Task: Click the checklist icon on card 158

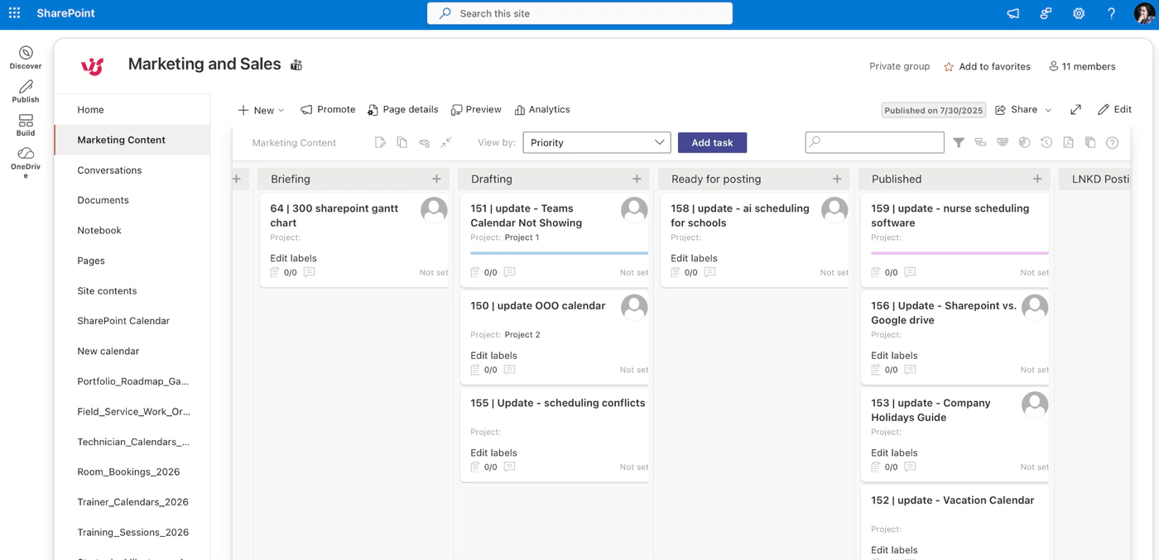Action: pos(675,272)
